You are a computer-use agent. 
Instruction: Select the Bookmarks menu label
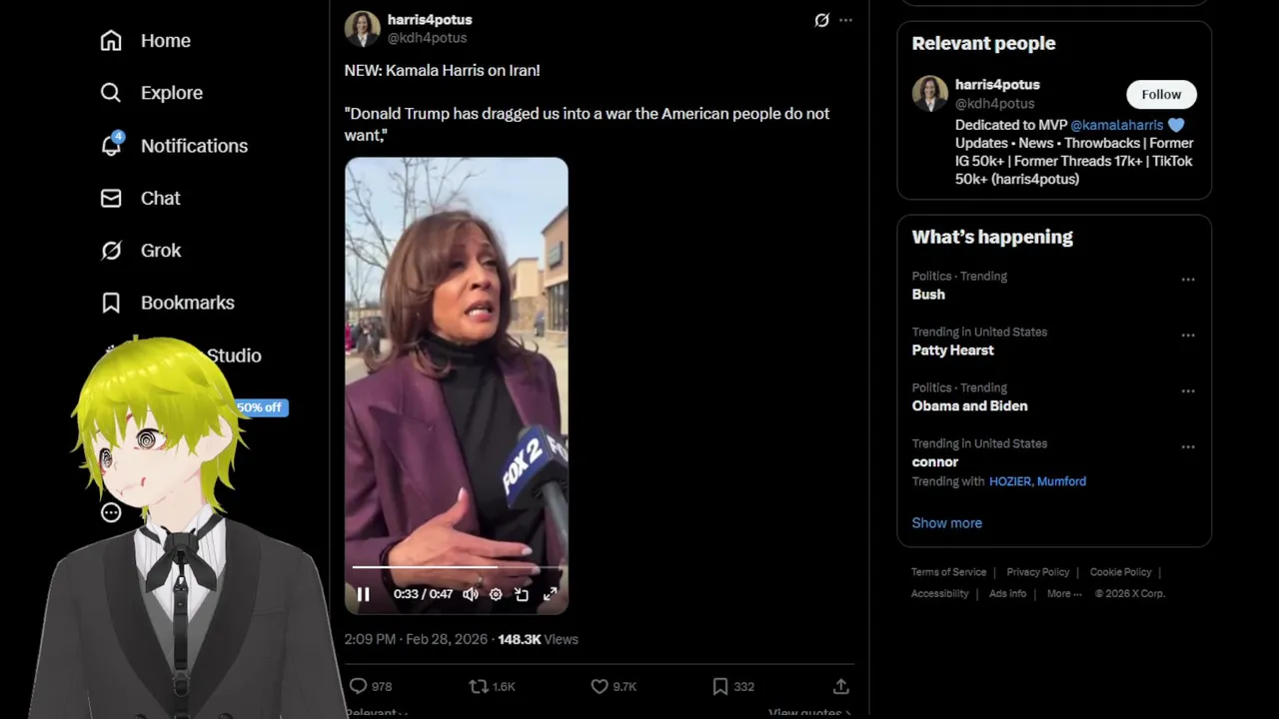[x=188, y=303]
